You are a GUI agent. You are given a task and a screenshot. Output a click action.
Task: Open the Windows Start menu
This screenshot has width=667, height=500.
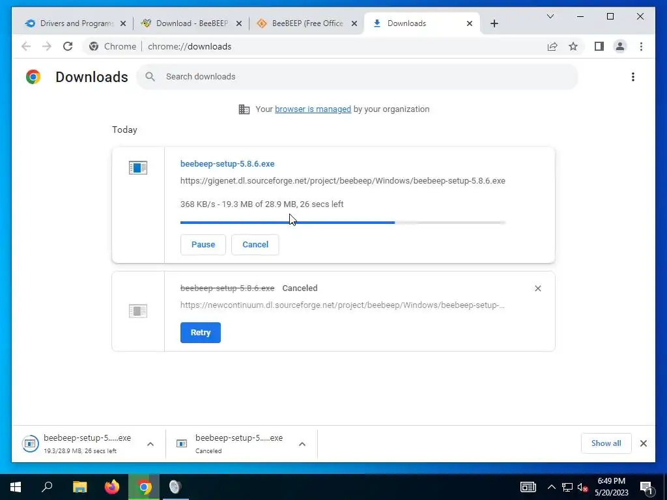click(x=16, y=487)
